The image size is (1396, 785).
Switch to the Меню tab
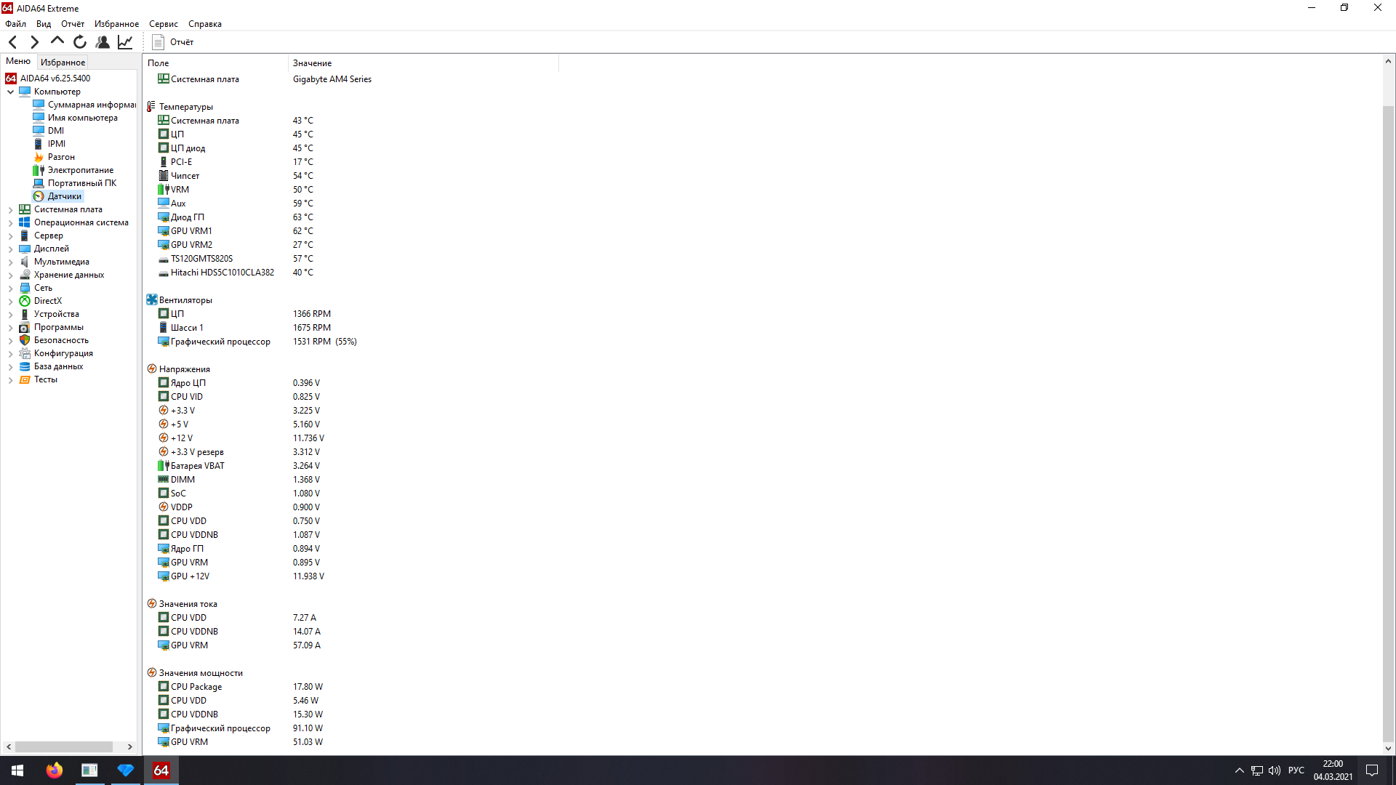[x=18, y=61]
